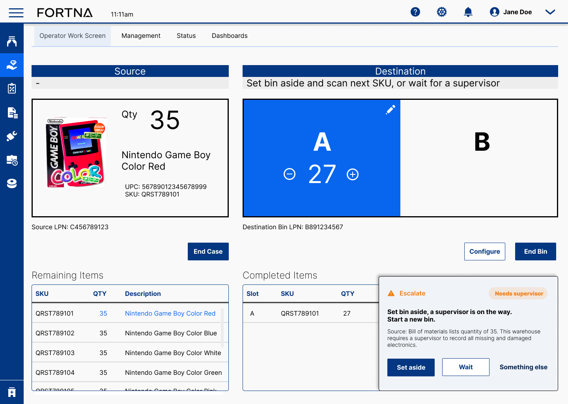Click the Needs supervisor badge
The height and width of the screenshot is (404, 568).
pyautogui.click(x=518, y=294)
